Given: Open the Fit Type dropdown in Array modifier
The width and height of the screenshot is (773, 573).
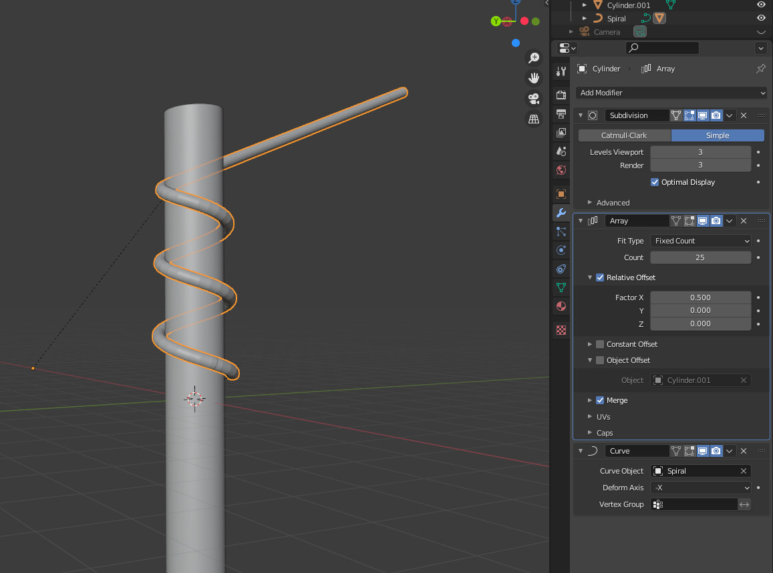Looking at the screenshot, I should [x=700, y=241].
